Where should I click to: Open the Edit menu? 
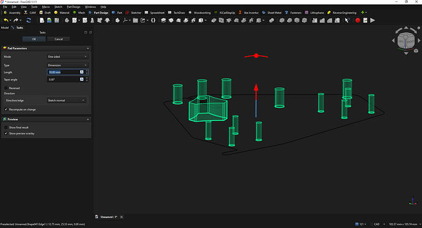[14, 7]
